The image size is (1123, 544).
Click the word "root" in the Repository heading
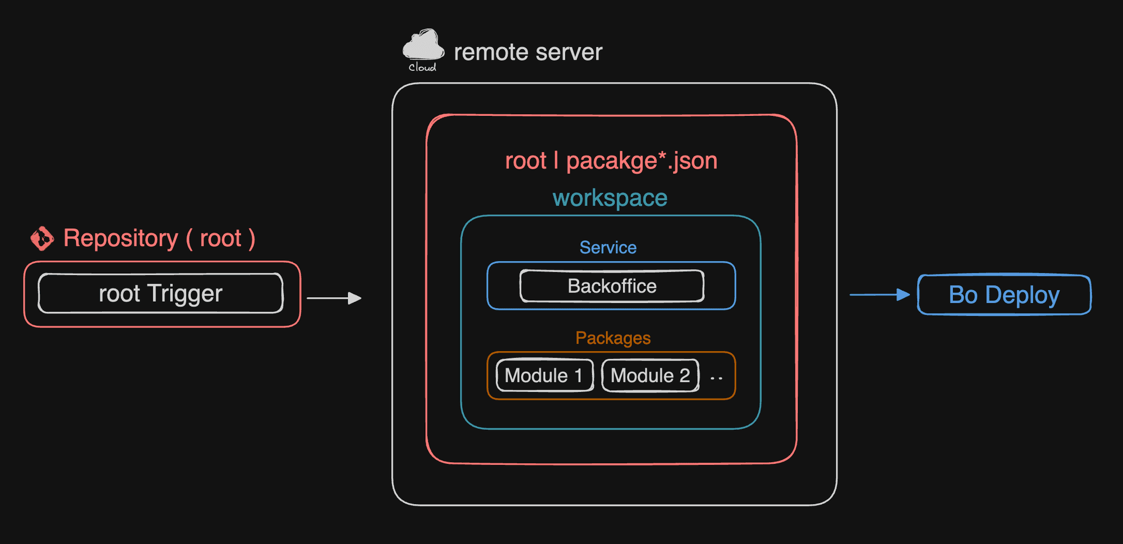click(x=221, y=239)
